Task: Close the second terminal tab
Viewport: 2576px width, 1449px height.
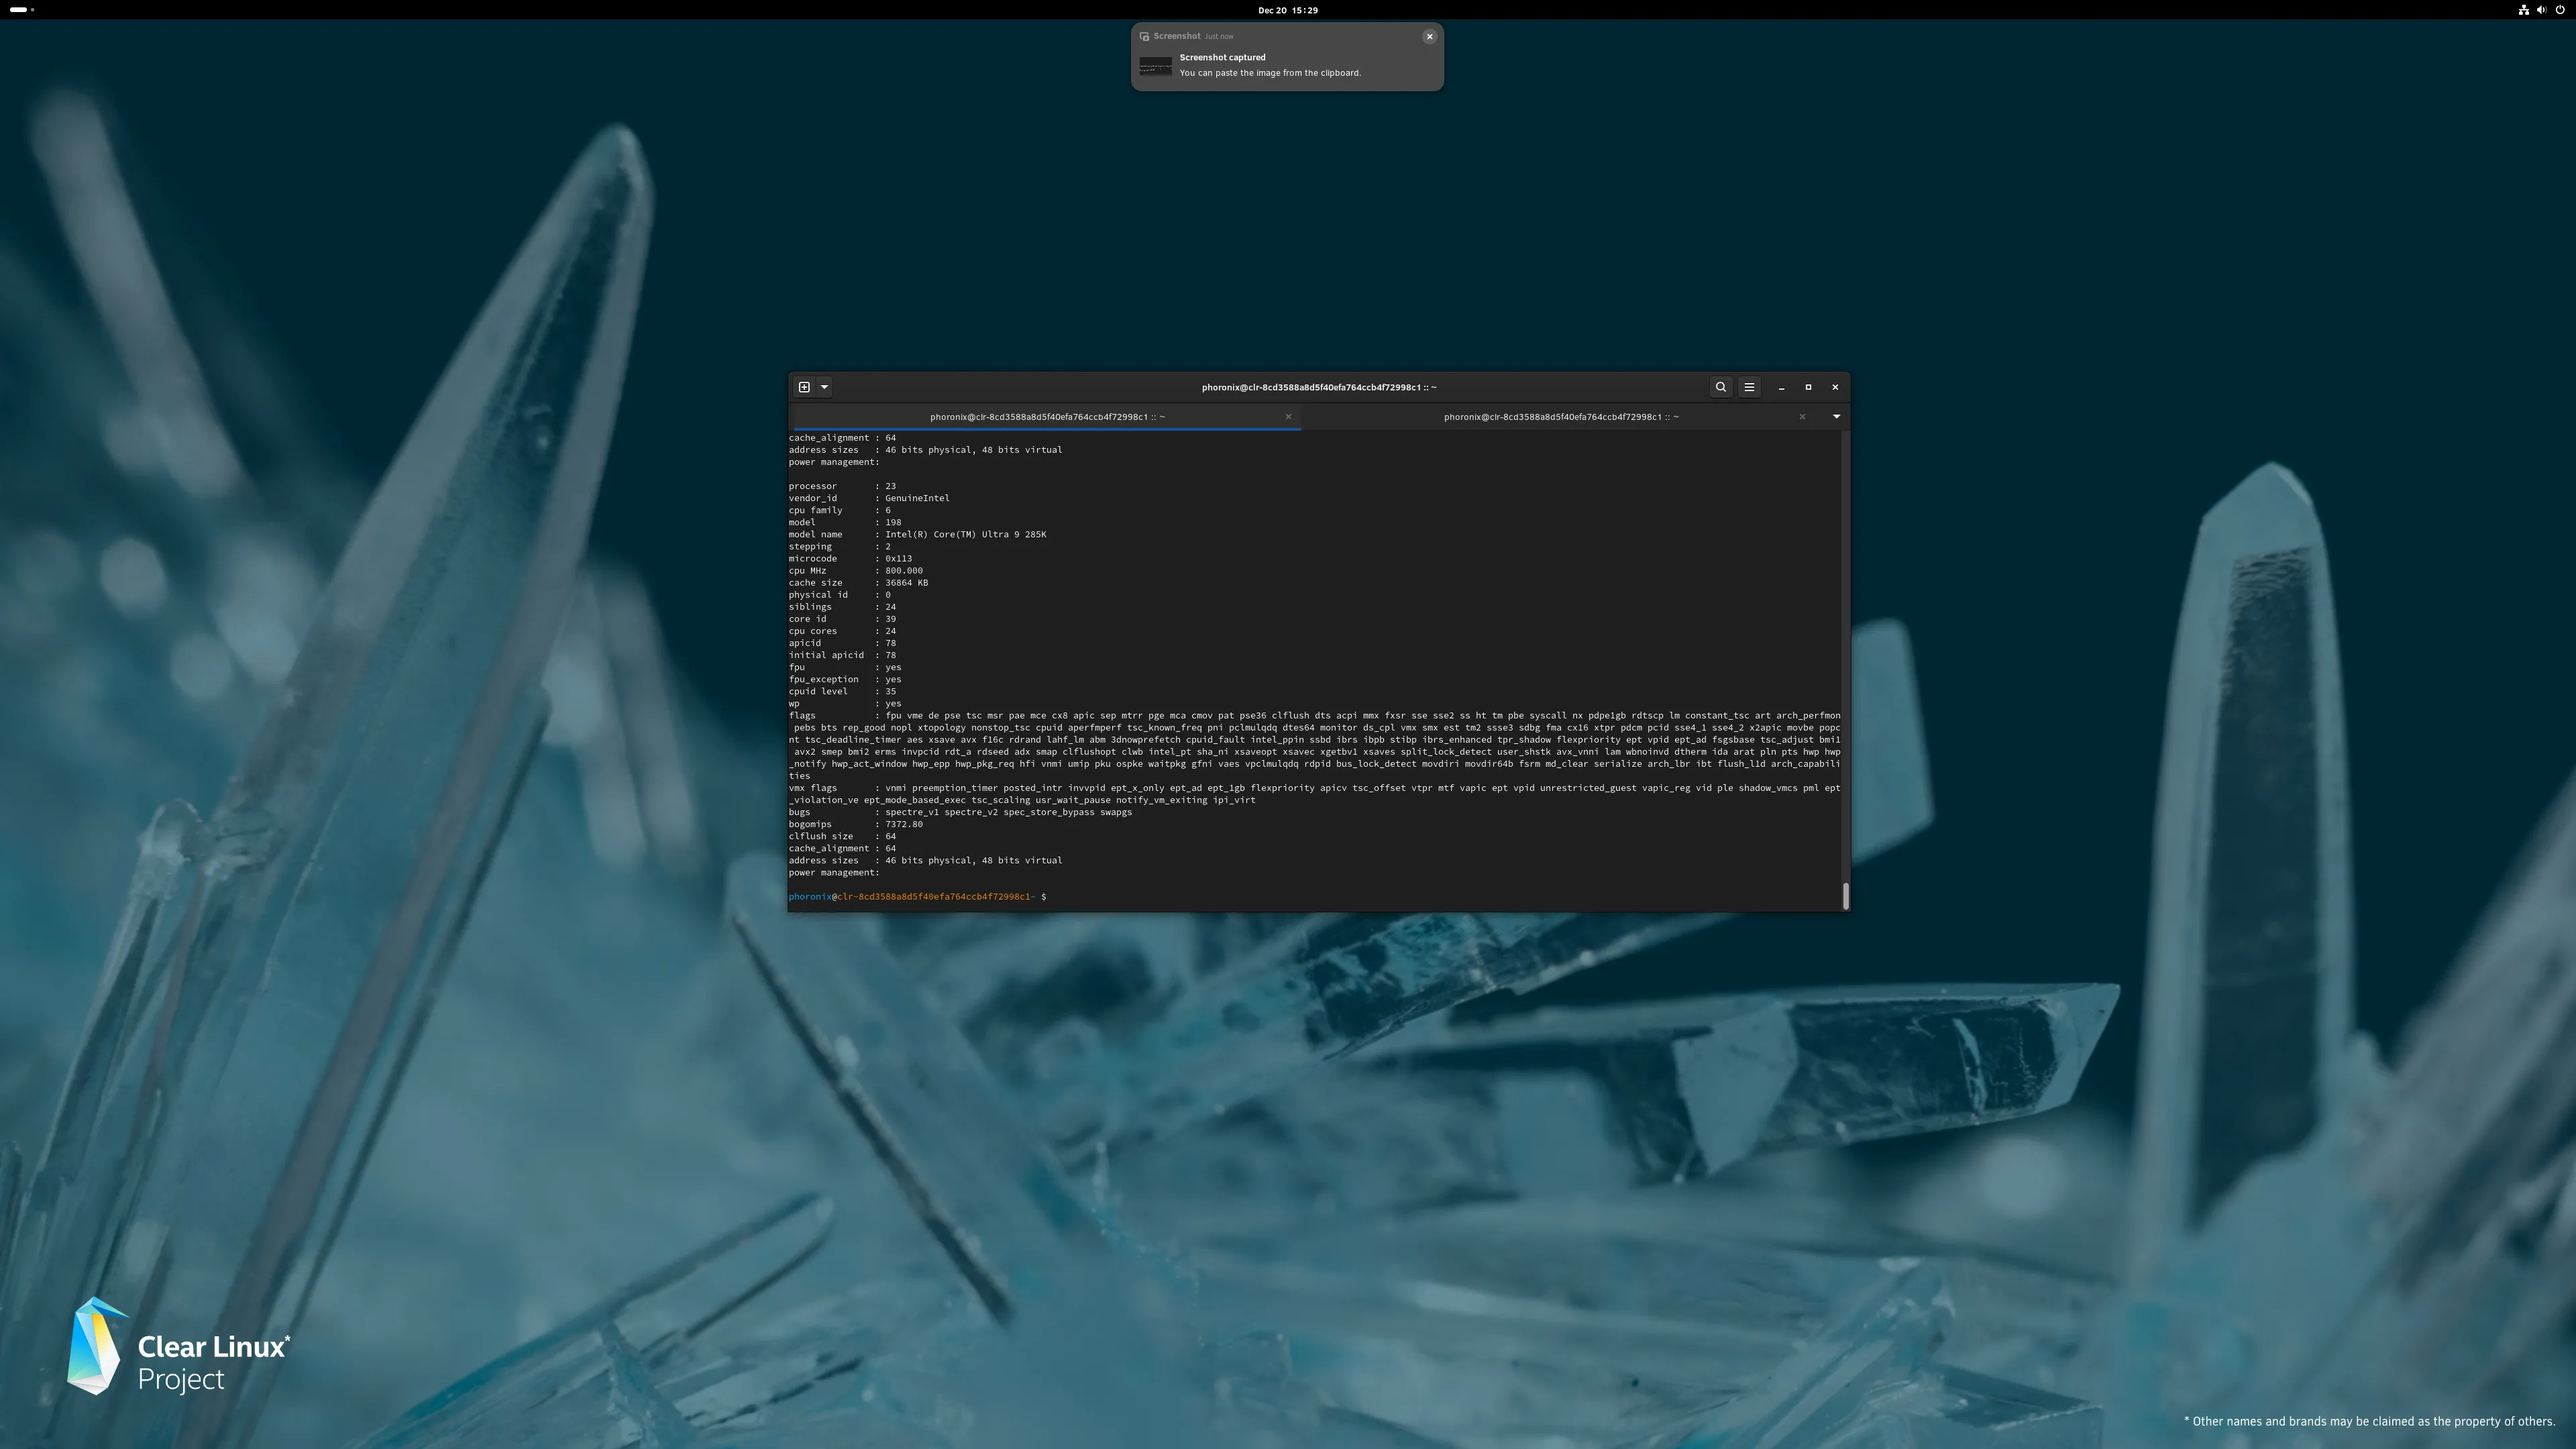Action: (x=1802, y=417)
